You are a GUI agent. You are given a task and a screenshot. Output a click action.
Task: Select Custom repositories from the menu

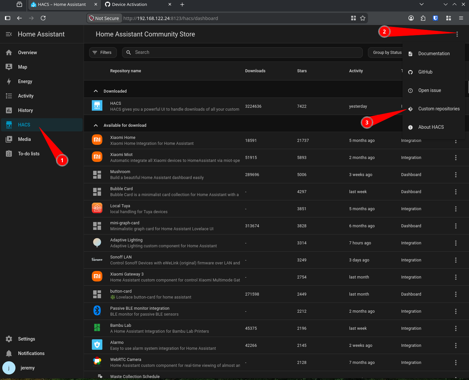click(434, 109)
